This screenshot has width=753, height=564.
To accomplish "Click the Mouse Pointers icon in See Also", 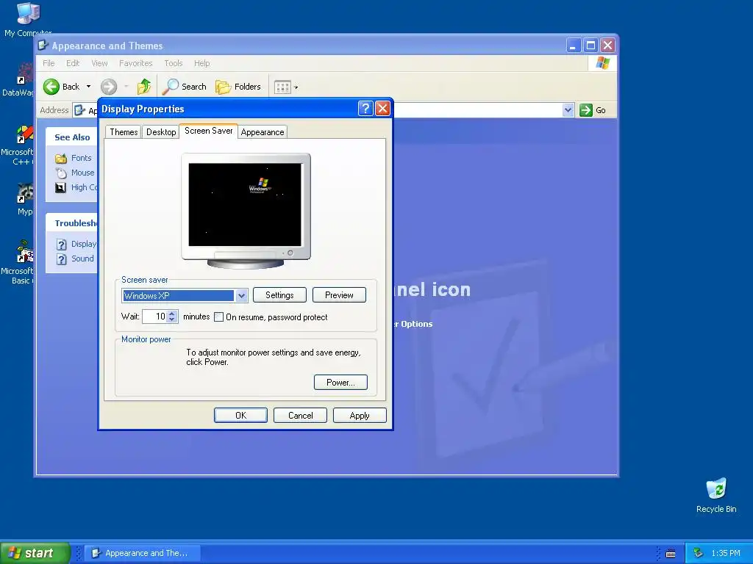I will click(x=61, y=173).
